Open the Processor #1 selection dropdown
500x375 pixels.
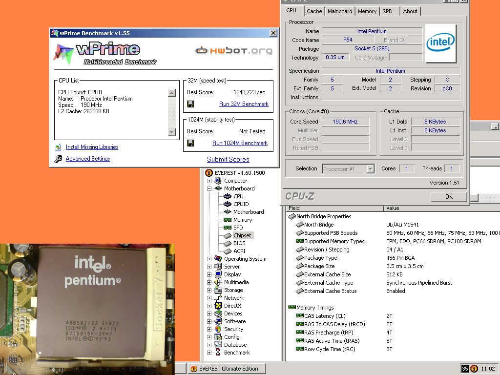tap(370, 168)
